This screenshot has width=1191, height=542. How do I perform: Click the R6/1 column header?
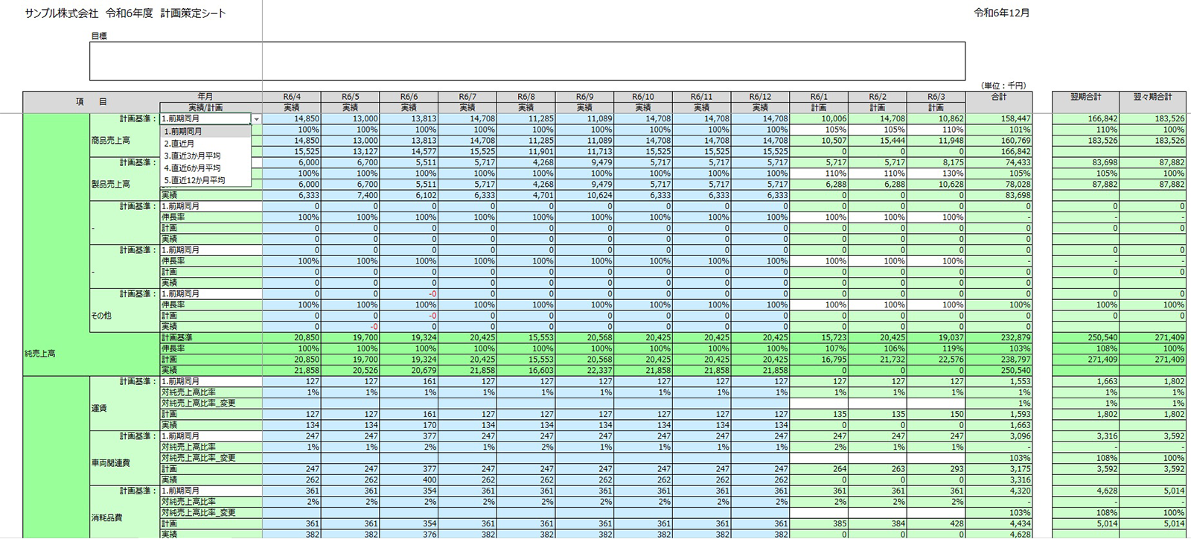pos(818,97)
